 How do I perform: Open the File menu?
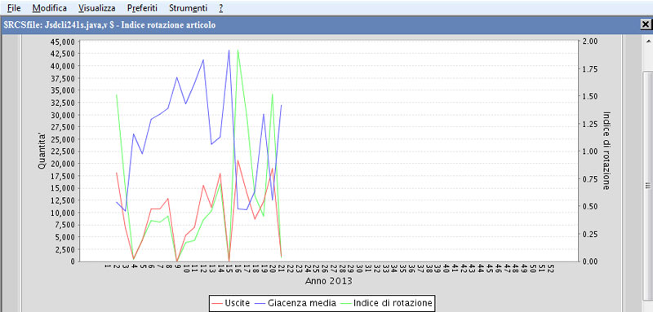tap(14, 7)
